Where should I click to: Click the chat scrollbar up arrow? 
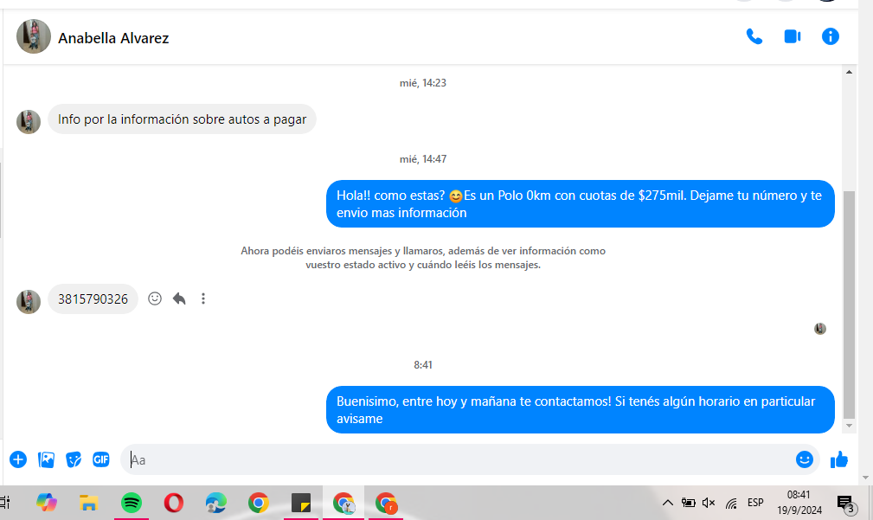(849, 72)
